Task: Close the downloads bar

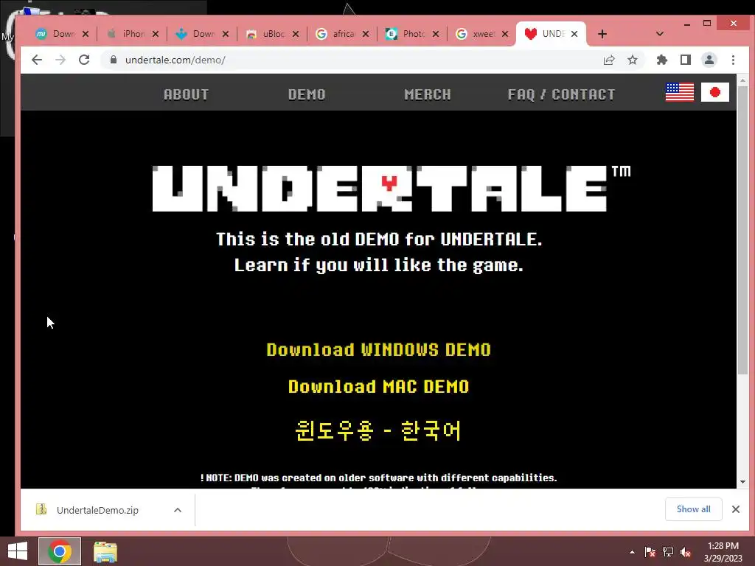Action: click(x=735, y=509)
